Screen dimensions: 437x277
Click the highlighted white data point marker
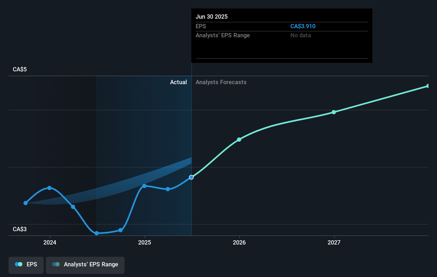tap(191, 177)
